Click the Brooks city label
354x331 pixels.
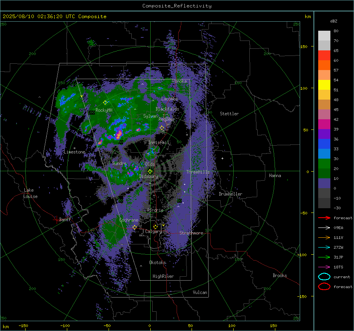(x=280, y=276)
